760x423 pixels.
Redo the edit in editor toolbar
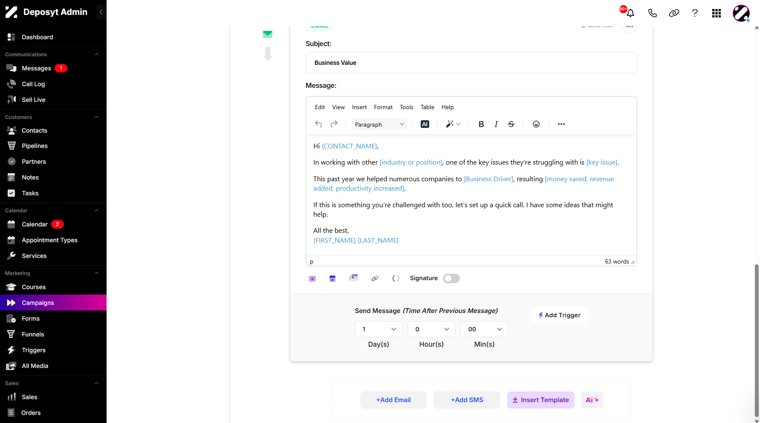click(334, 124)
